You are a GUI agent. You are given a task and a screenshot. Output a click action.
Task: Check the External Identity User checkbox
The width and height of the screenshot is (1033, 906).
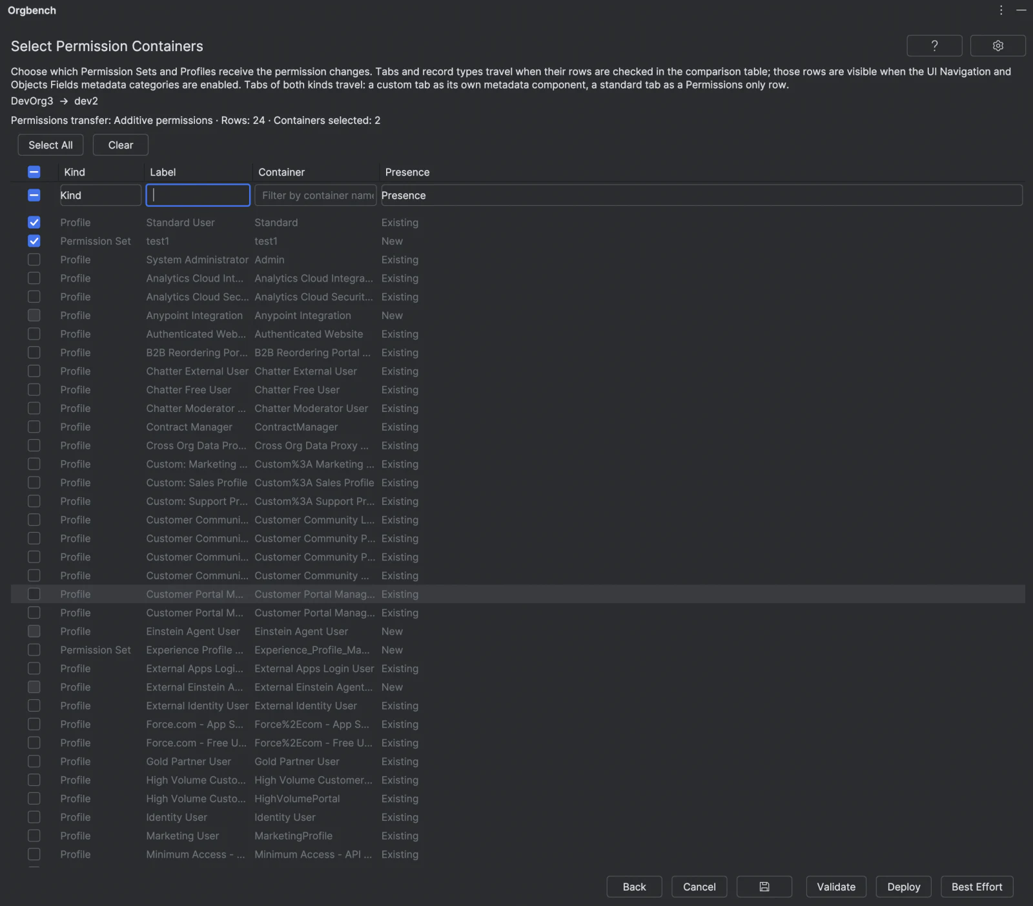(34, 705)
